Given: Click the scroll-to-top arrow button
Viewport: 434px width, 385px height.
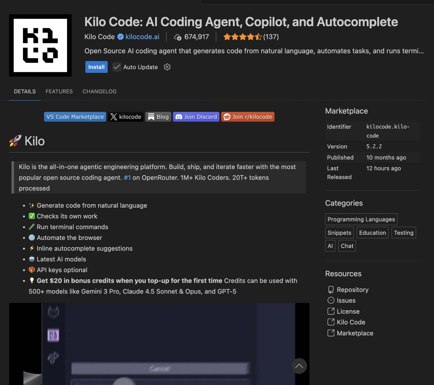Looking at the screenshot, I should click(299, 366).
